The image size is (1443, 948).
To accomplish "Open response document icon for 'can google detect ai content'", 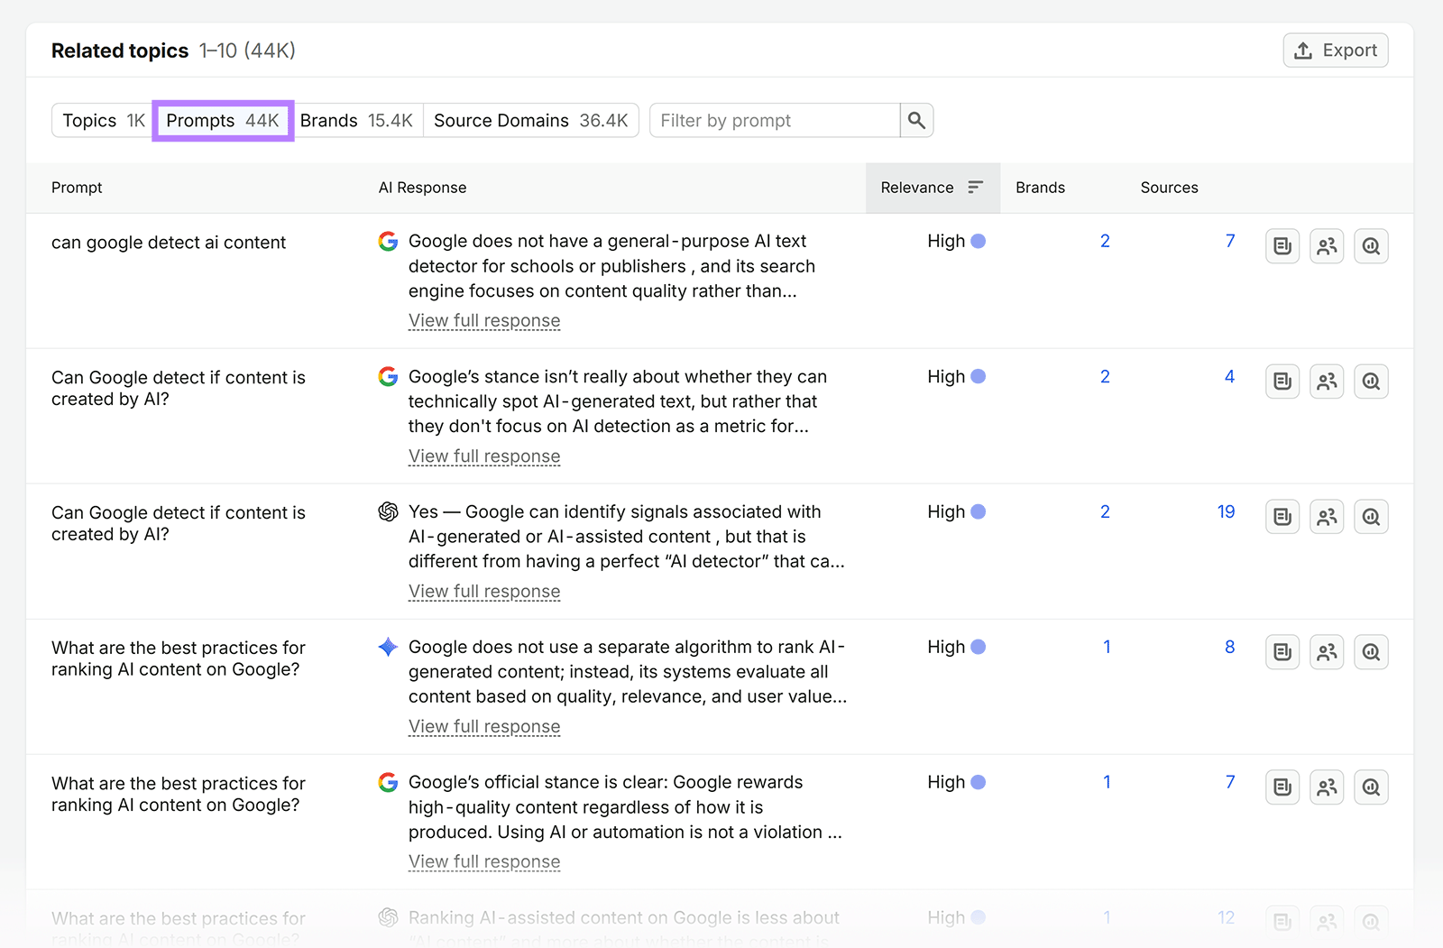I will coord(1282,246).
